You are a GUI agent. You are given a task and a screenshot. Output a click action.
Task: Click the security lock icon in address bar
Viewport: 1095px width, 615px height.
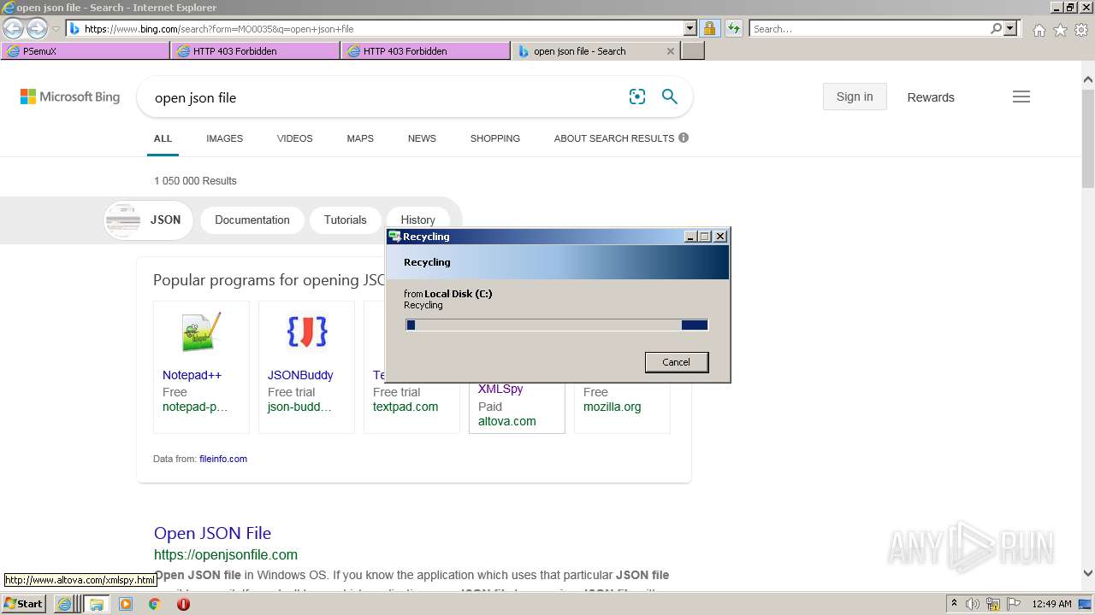(709, 28)
